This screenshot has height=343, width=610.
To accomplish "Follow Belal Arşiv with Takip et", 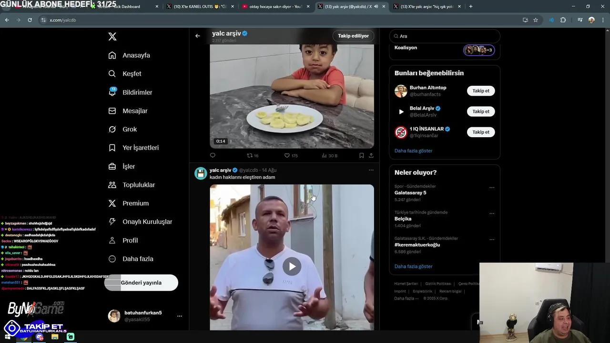I will click(481, 111).
